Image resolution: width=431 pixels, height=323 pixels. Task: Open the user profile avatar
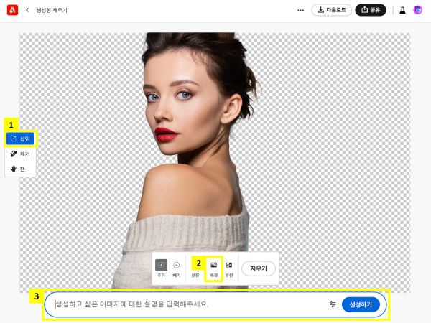click(417, 10)
